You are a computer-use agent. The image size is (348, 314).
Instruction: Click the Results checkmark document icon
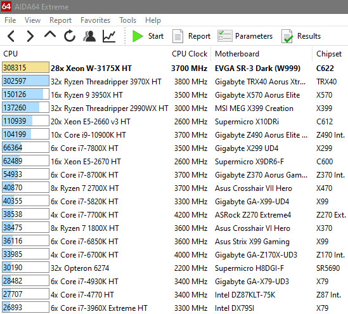click(x=287, y=36)
